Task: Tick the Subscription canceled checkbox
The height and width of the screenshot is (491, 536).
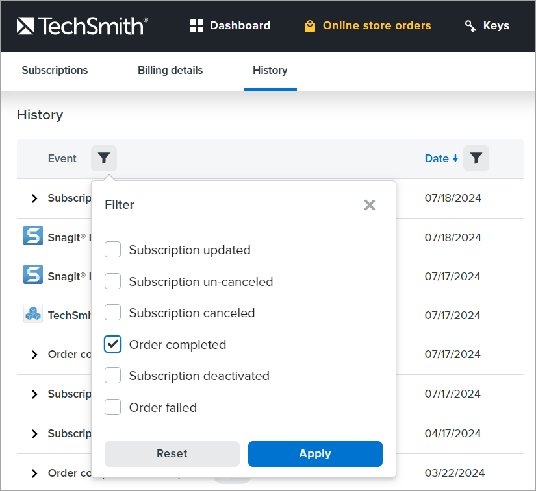Action: 113,313
